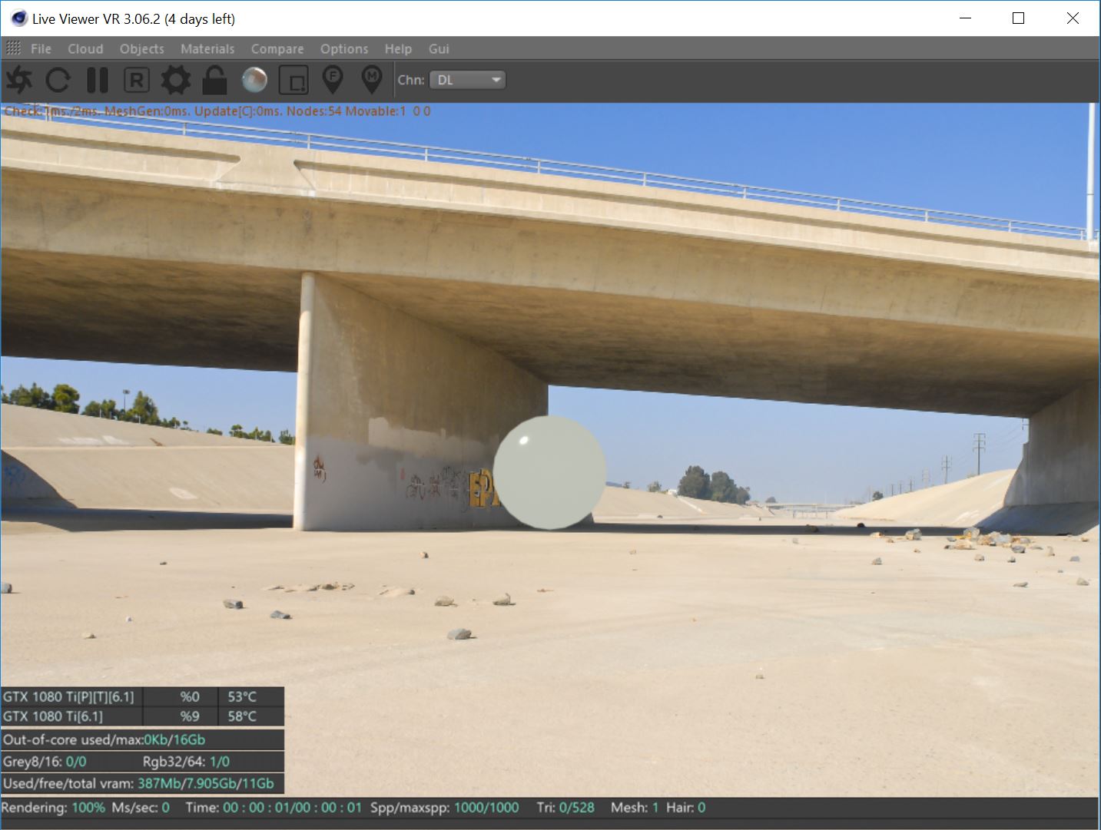The image size is (1101, 830).
Task: Open the Objects menu
Action: click(142, 48)
